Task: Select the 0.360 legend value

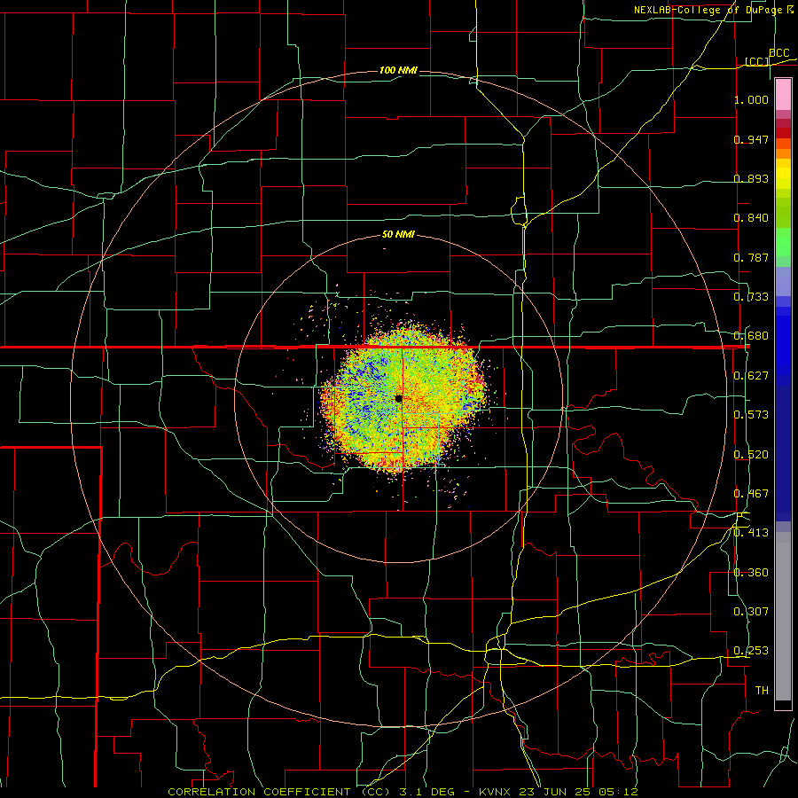Action: tap(751, 573)
